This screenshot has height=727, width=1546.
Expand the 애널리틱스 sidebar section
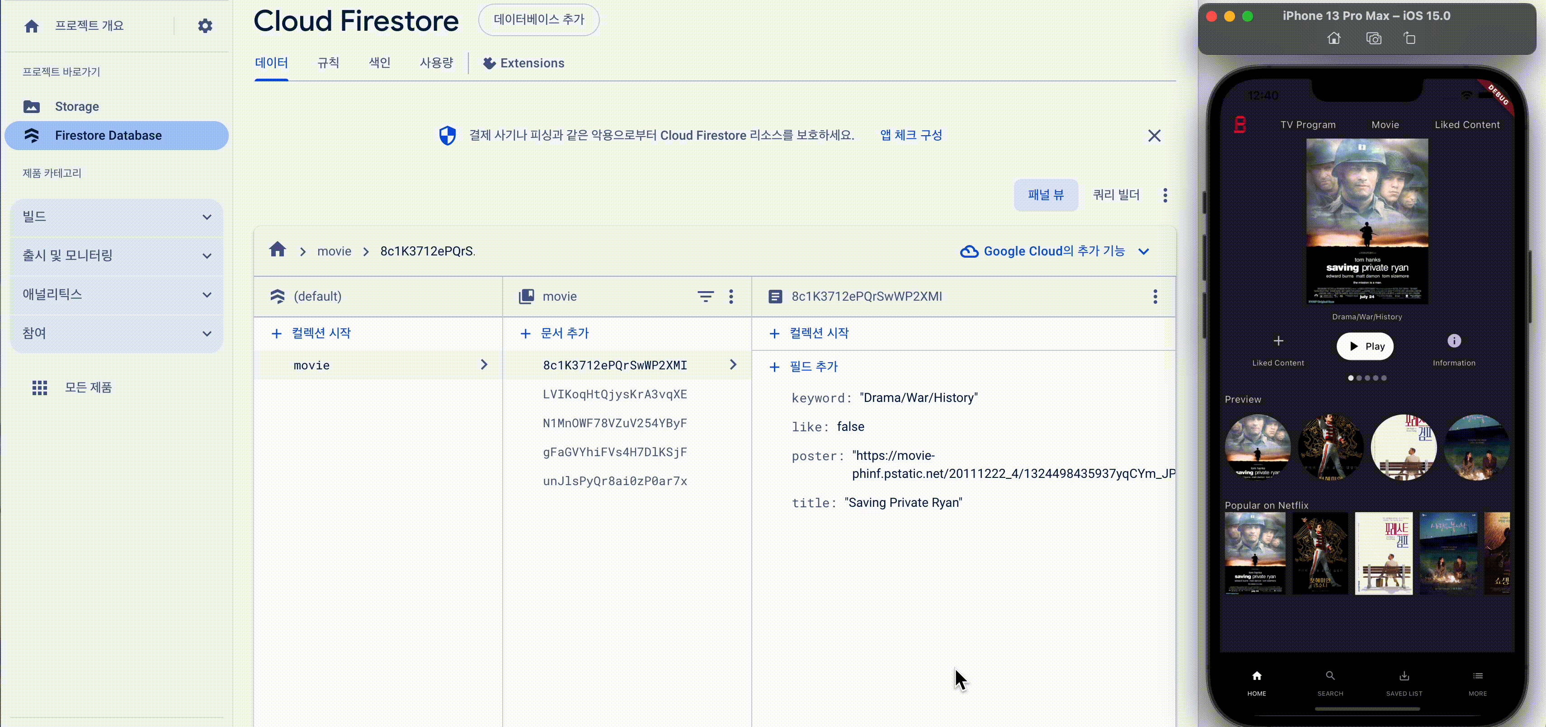117,294
